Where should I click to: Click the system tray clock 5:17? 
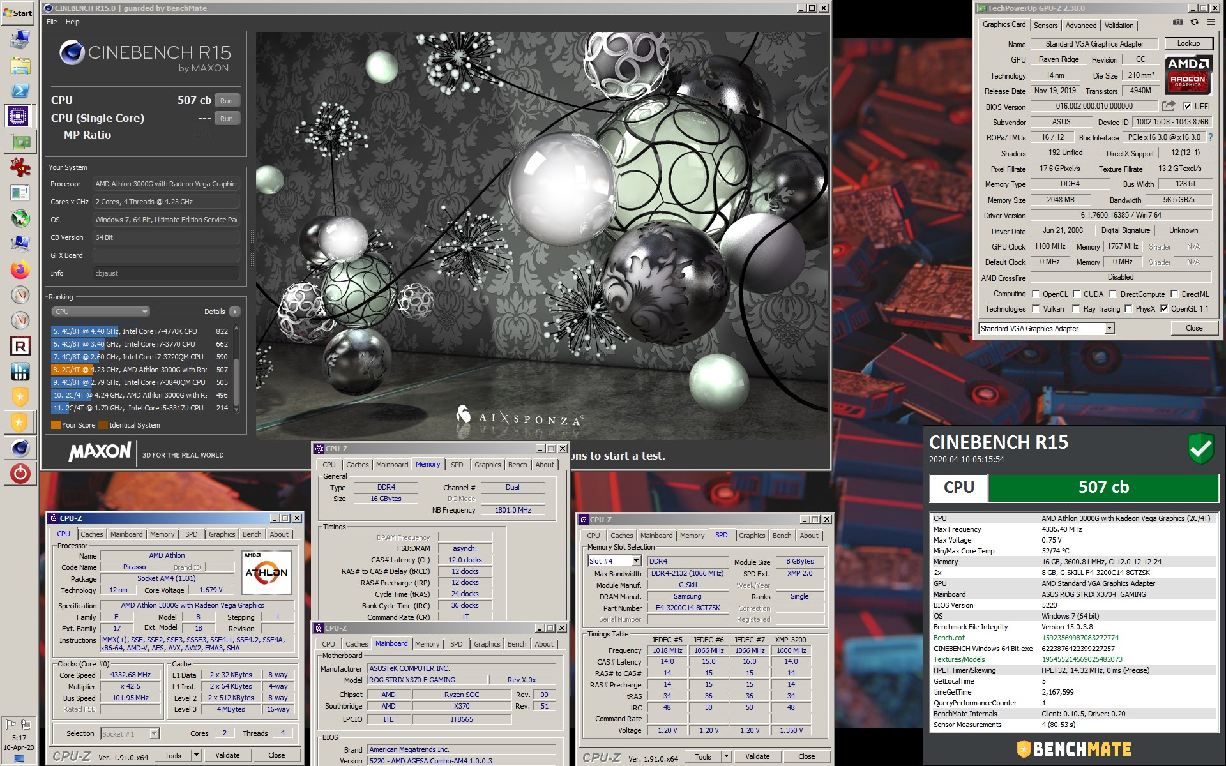tap(19, 738)
